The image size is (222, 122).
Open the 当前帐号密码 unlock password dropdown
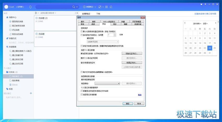(103, 42)
